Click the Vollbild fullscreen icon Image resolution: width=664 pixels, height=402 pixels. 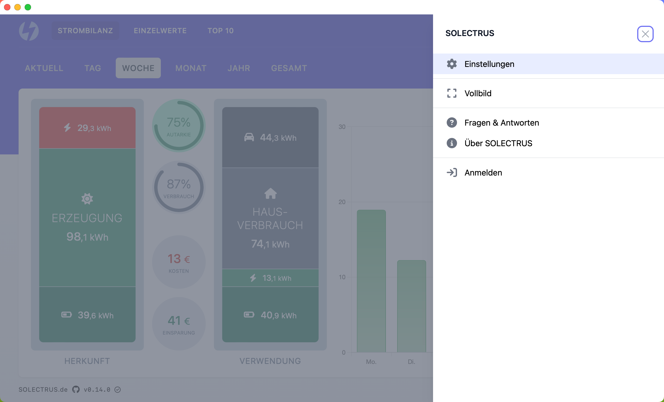tap(452, 93)
